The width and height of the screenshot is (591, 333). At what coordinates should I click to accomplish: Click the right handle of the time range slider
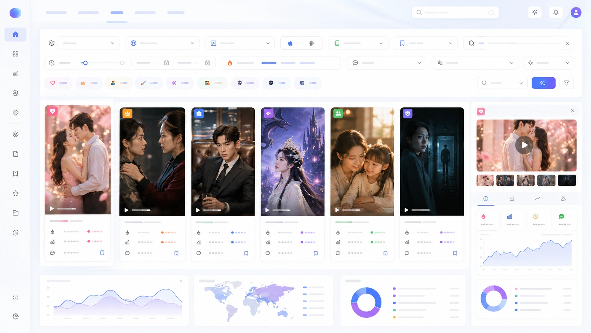(122, 63)
